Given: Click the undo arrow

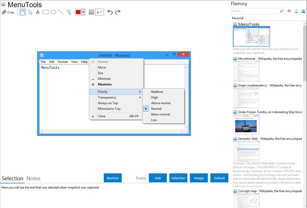Looking at the screenshot, I should [110, 12].
